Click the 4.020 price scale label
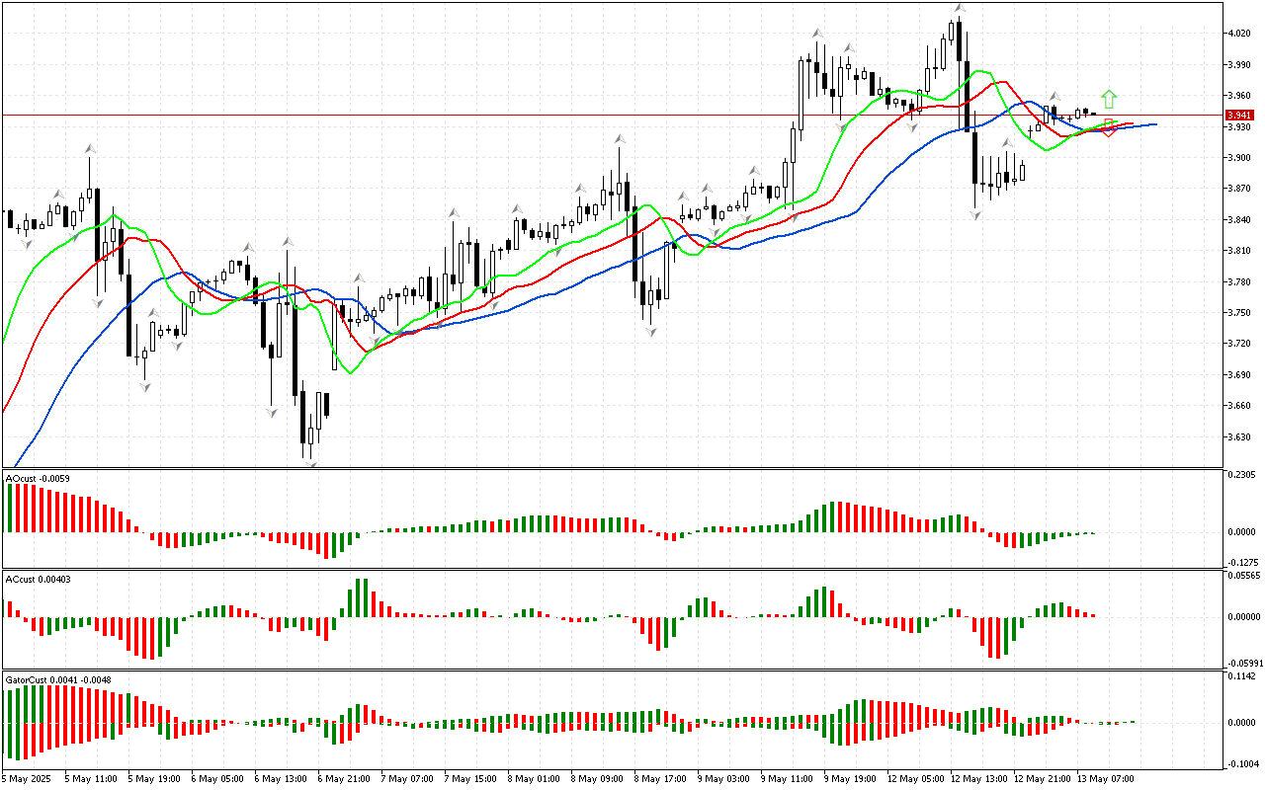Screen dimensions: 1265x790 [x=1238, y=34]
